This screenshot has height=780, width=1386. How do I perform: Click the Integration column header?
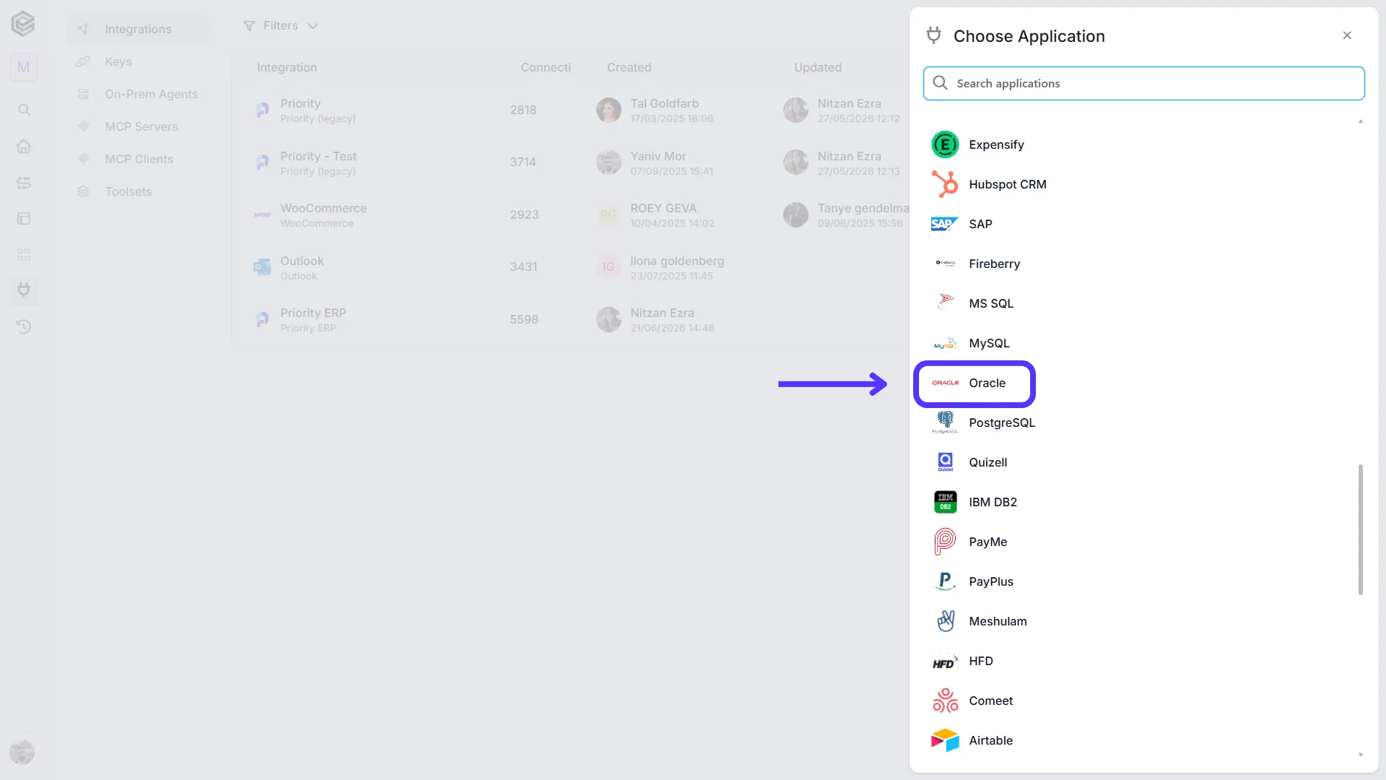(x=287, y=67)
